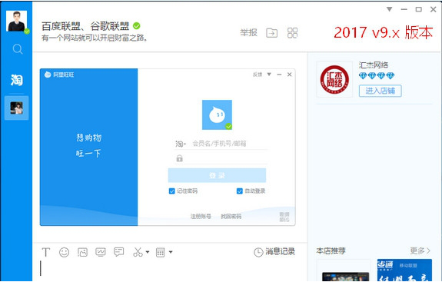The width and height of the screenshot is (442, 292).
Task: Minimize the main chat window
Action: [404, 9]
